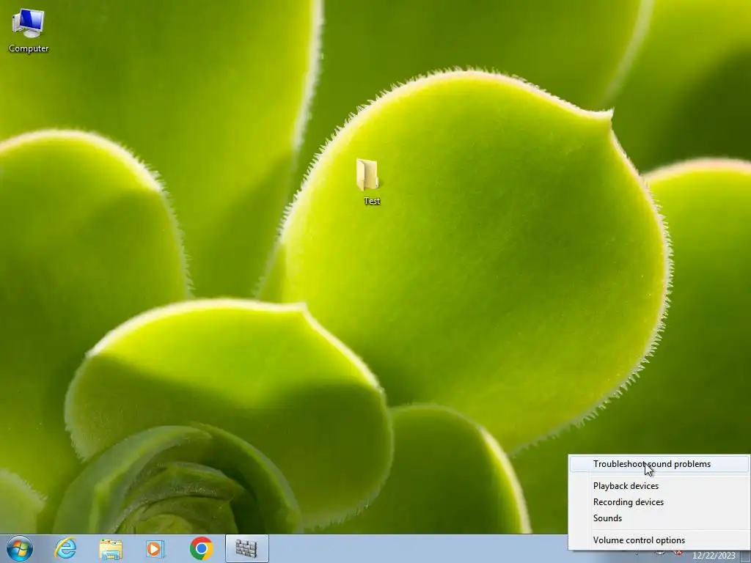
Task: Click the date 12/22/2023 in tray
Action: (714, 556)
